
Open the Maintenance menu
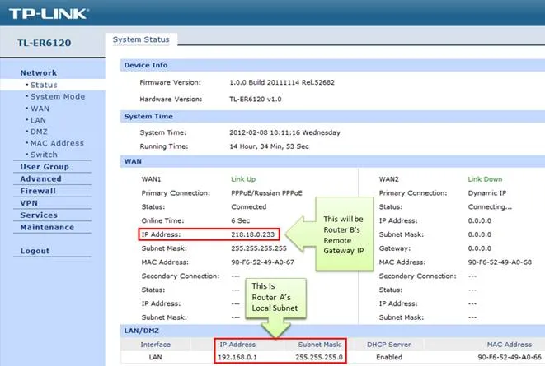(47, 227)
